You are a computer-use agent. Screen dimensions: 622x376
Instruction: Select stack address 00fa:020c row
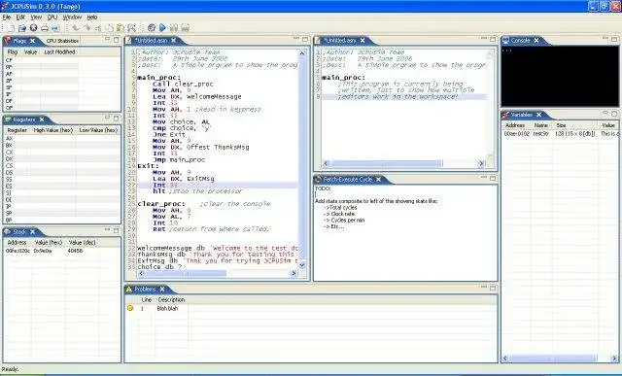click(x=62, y=251)
